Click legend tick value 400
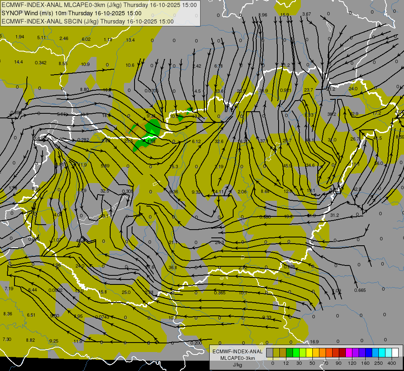This screenshot has width=404, height=371. point(392,363)
